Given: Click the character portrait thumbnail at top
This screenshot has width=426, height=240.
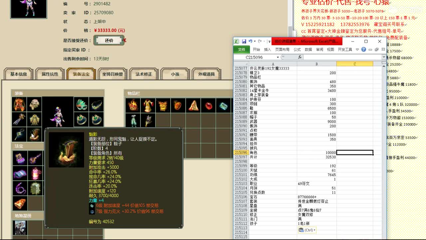Looking at the screenshot, I should (28, 8).
